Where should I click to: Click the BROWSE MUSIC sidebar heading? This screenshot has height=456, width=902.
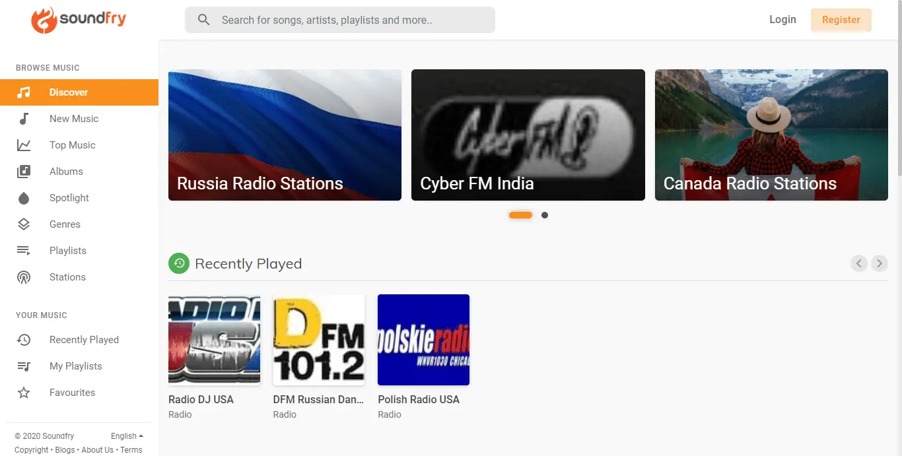[x=48, y=68]
